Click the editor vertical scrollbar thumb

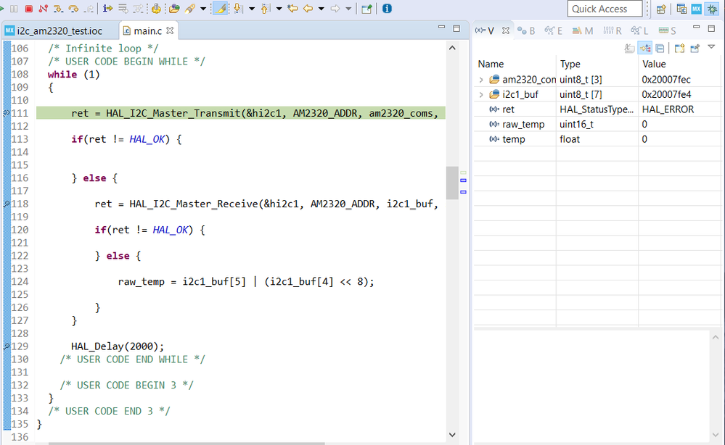[x=451, y=181]
